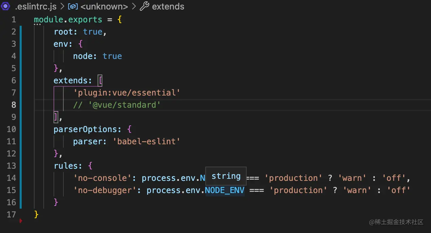The height and width of the screenshot is (233, 431).
Task: Click the ESLint file icon in breadcrumb
Action: coord(6,6)
